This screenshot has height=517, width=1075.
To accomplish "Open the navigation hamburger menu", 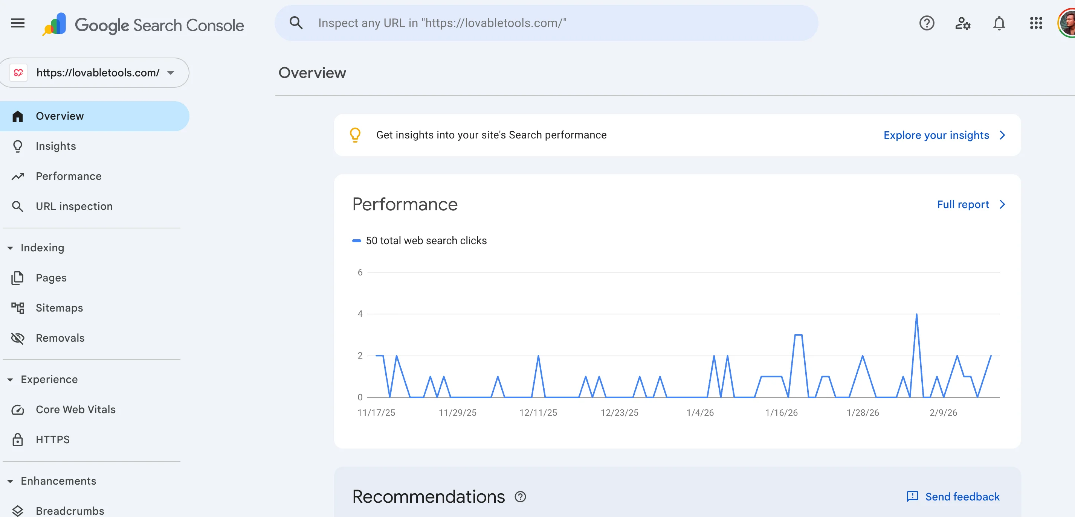I will [x=17, y=23].
